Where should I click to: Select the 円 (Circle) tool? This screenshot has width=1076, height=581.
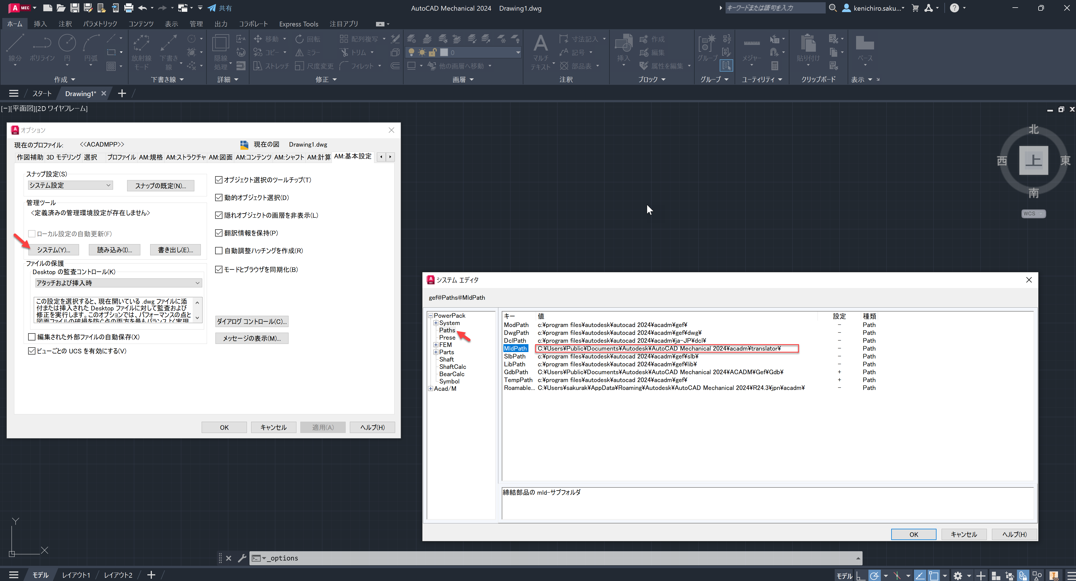[x=67, y=48]
